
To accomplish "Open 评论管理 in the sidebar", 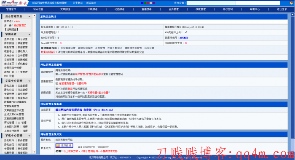I will (9, 123).
